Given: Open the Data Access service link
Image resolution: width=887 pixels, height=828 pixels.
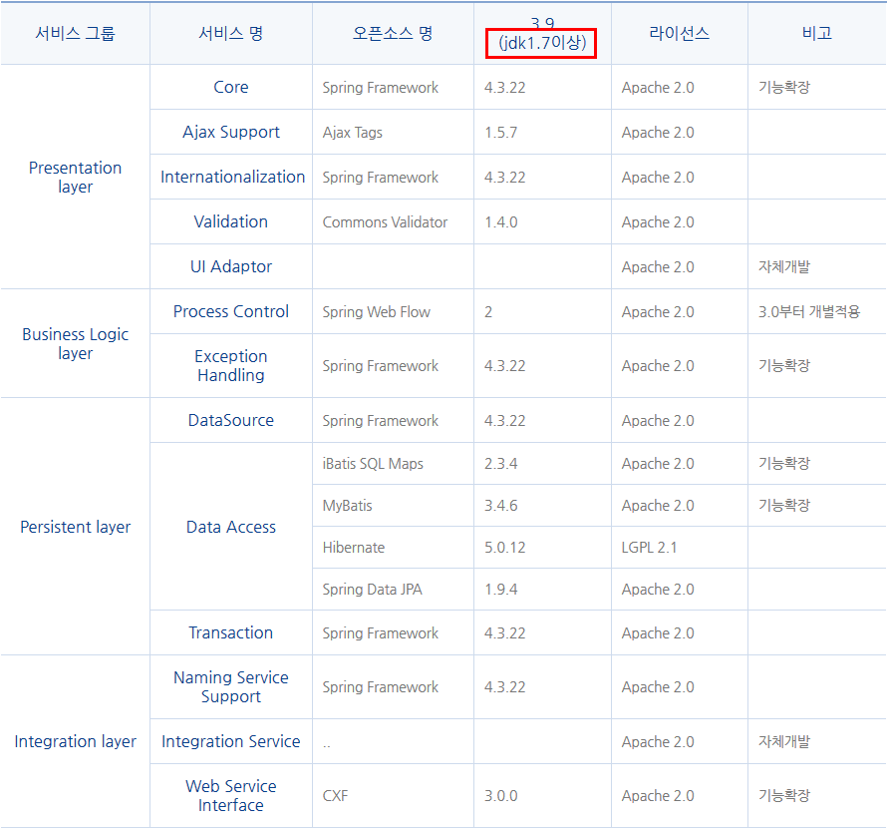Looking at the screenshot, I should click(231, 527).
